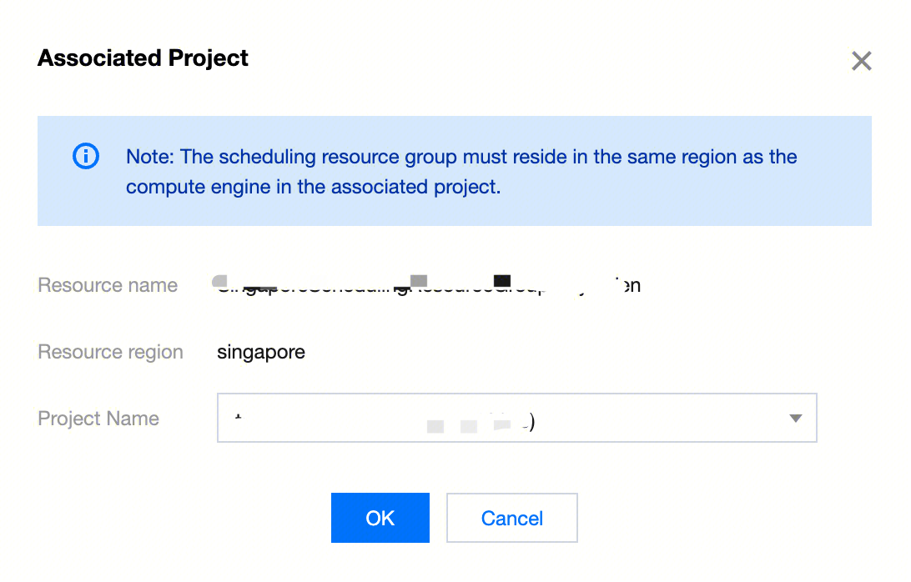
Task: Click the obscured resource name value
Action: (x=427, y=285)
